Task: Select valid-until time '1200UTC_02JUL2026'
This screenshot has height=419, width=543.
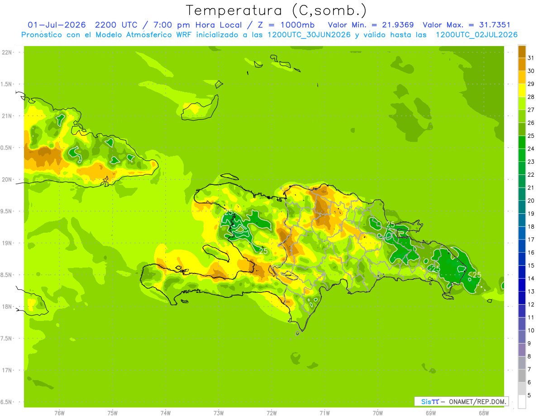Action: click(476, 35)
